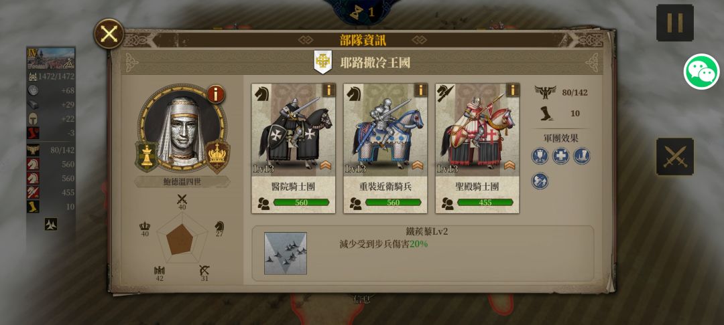724x325 pixels.
Task: Tap the red crown badge on portrait
Action: 217,156
